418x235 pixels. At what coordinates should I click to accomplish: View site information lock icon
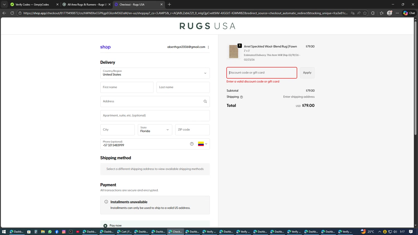(20, 13)
